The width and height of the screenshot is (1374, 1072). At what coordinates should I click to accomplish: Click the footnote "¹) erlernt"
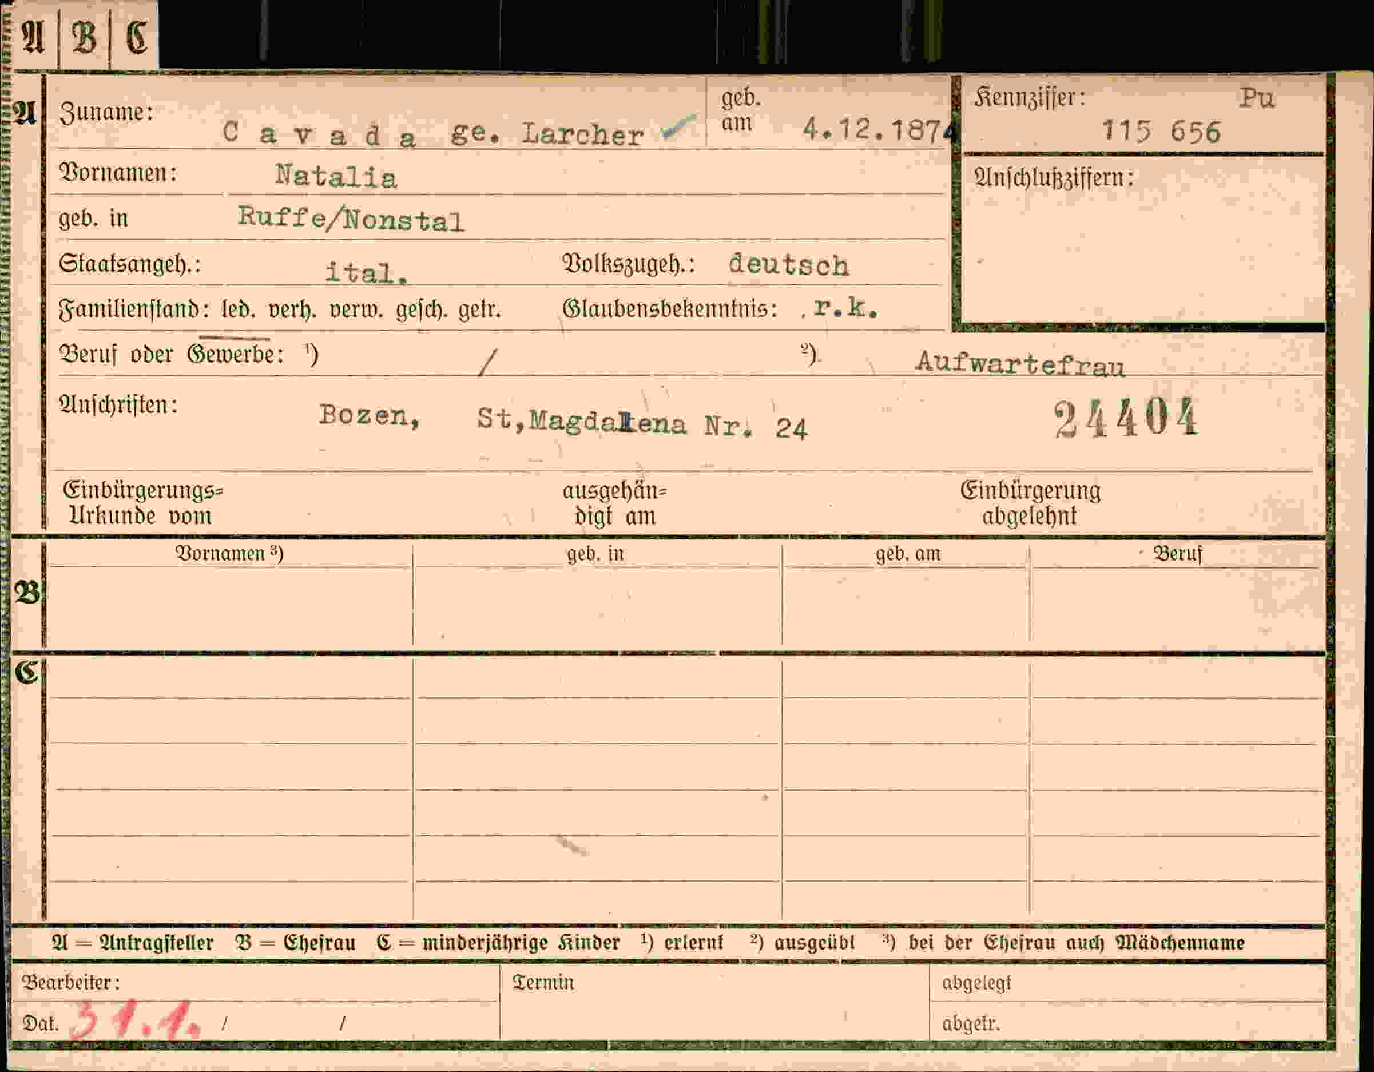682,942
